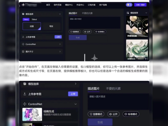Viewport: 168px width, 126px height.
Task: Click the upload arrow icon beside 上传参考图 in top panel
Action: 23,37
